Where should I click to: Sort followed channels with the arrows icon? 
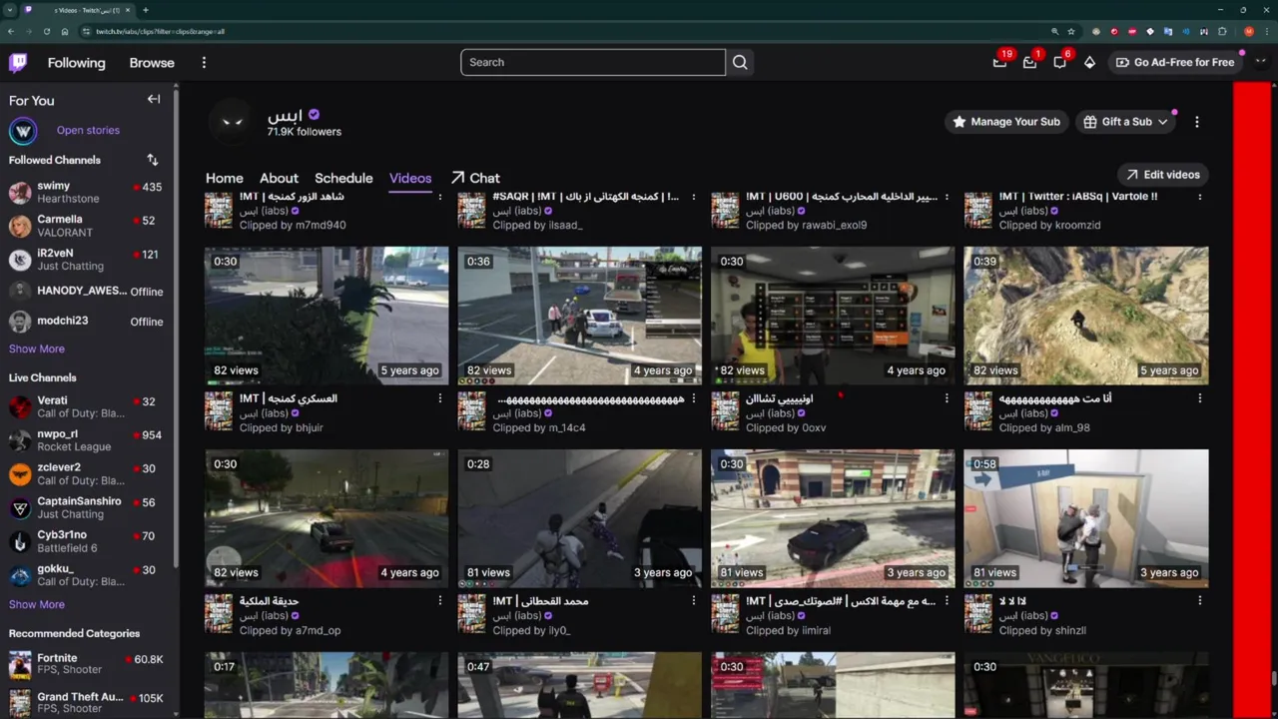153,160
